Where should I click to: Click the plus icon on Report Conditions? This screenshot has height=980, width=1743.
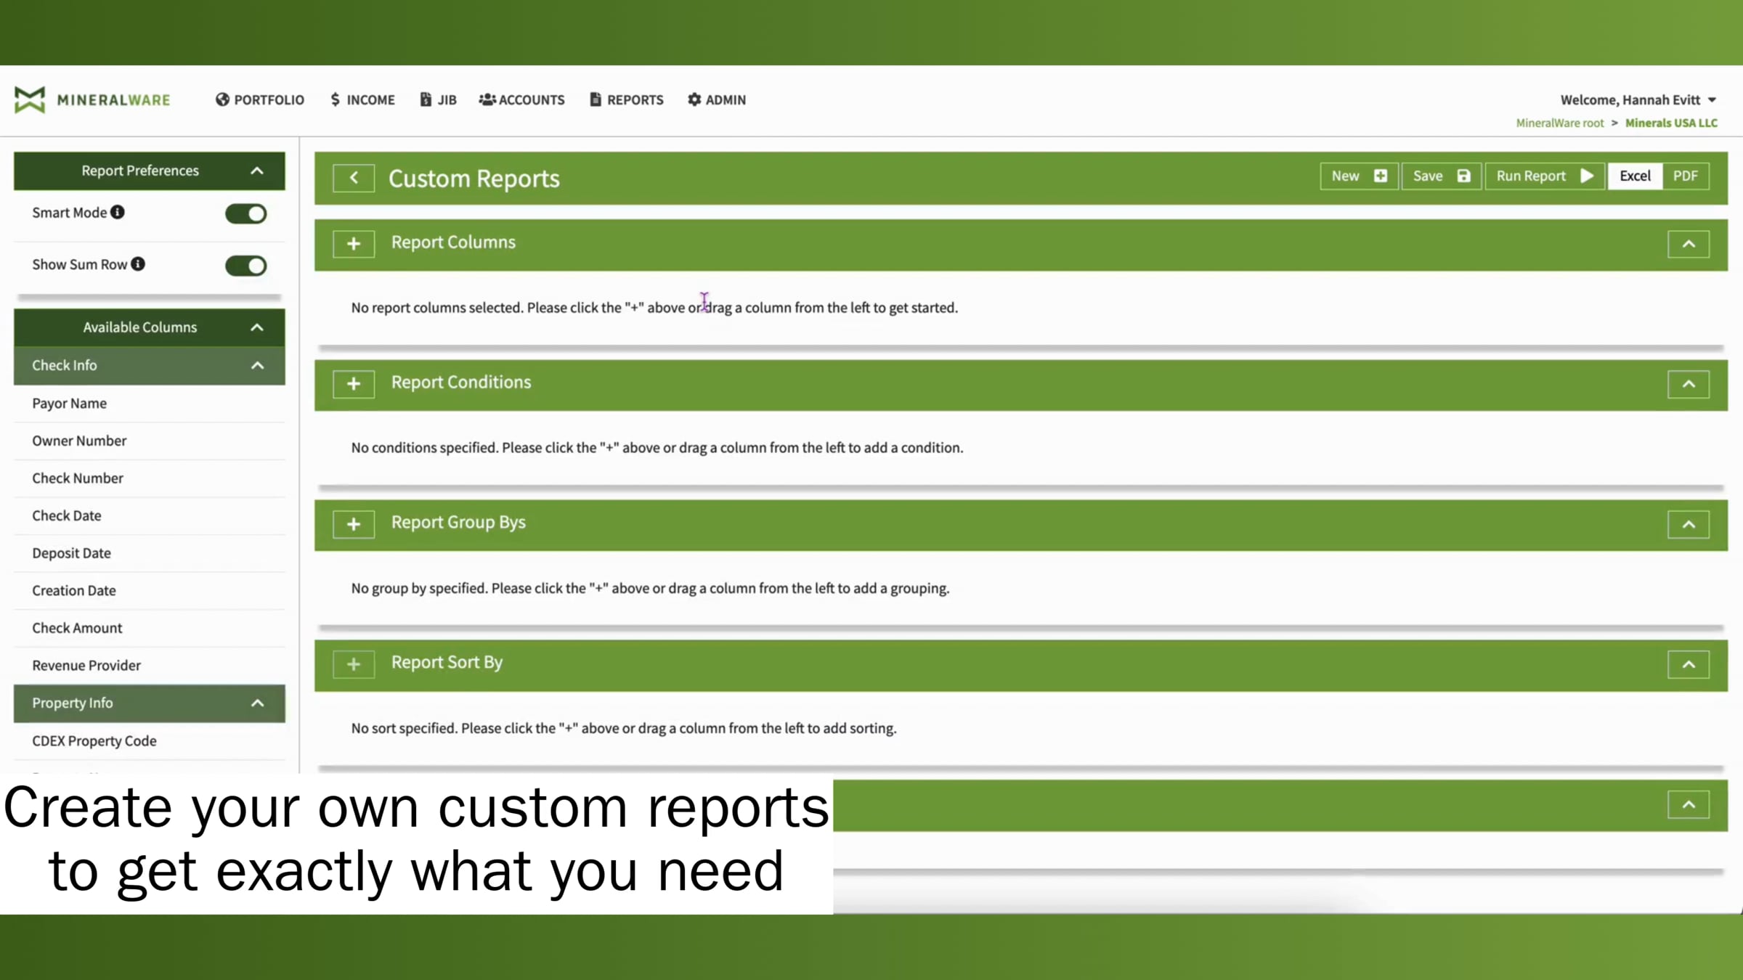point(353,384)
